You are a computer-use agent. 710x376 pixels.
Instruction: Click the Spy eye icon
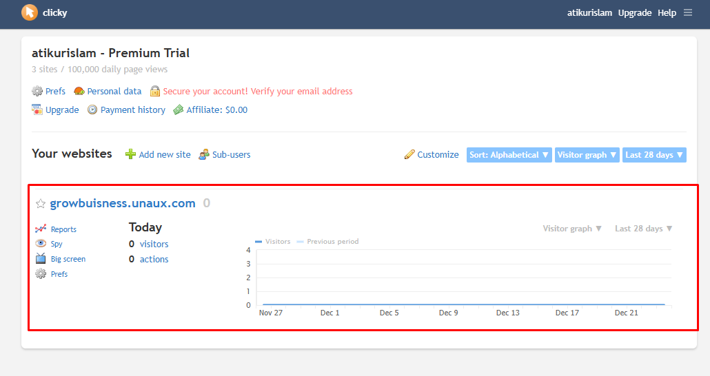41,243
